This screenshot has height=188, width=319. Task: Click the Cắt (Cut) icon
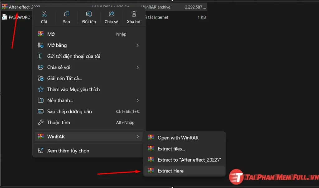tap(44, 14)
